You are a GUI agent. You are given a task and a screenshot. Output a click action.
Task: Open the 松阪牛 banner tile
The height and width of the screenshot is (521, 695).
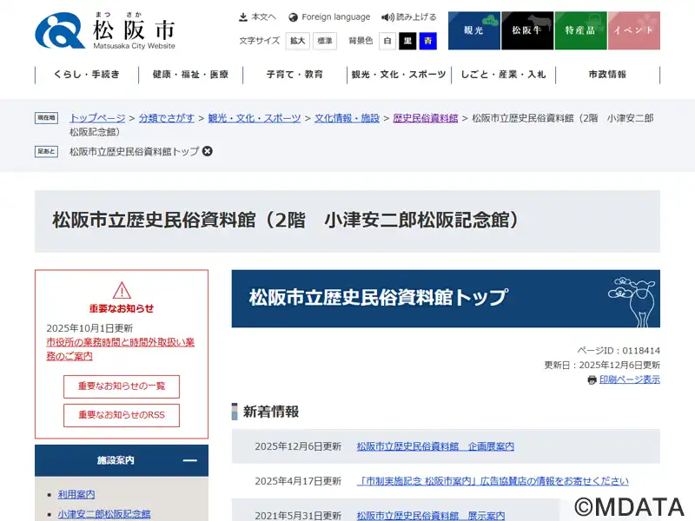527,30
